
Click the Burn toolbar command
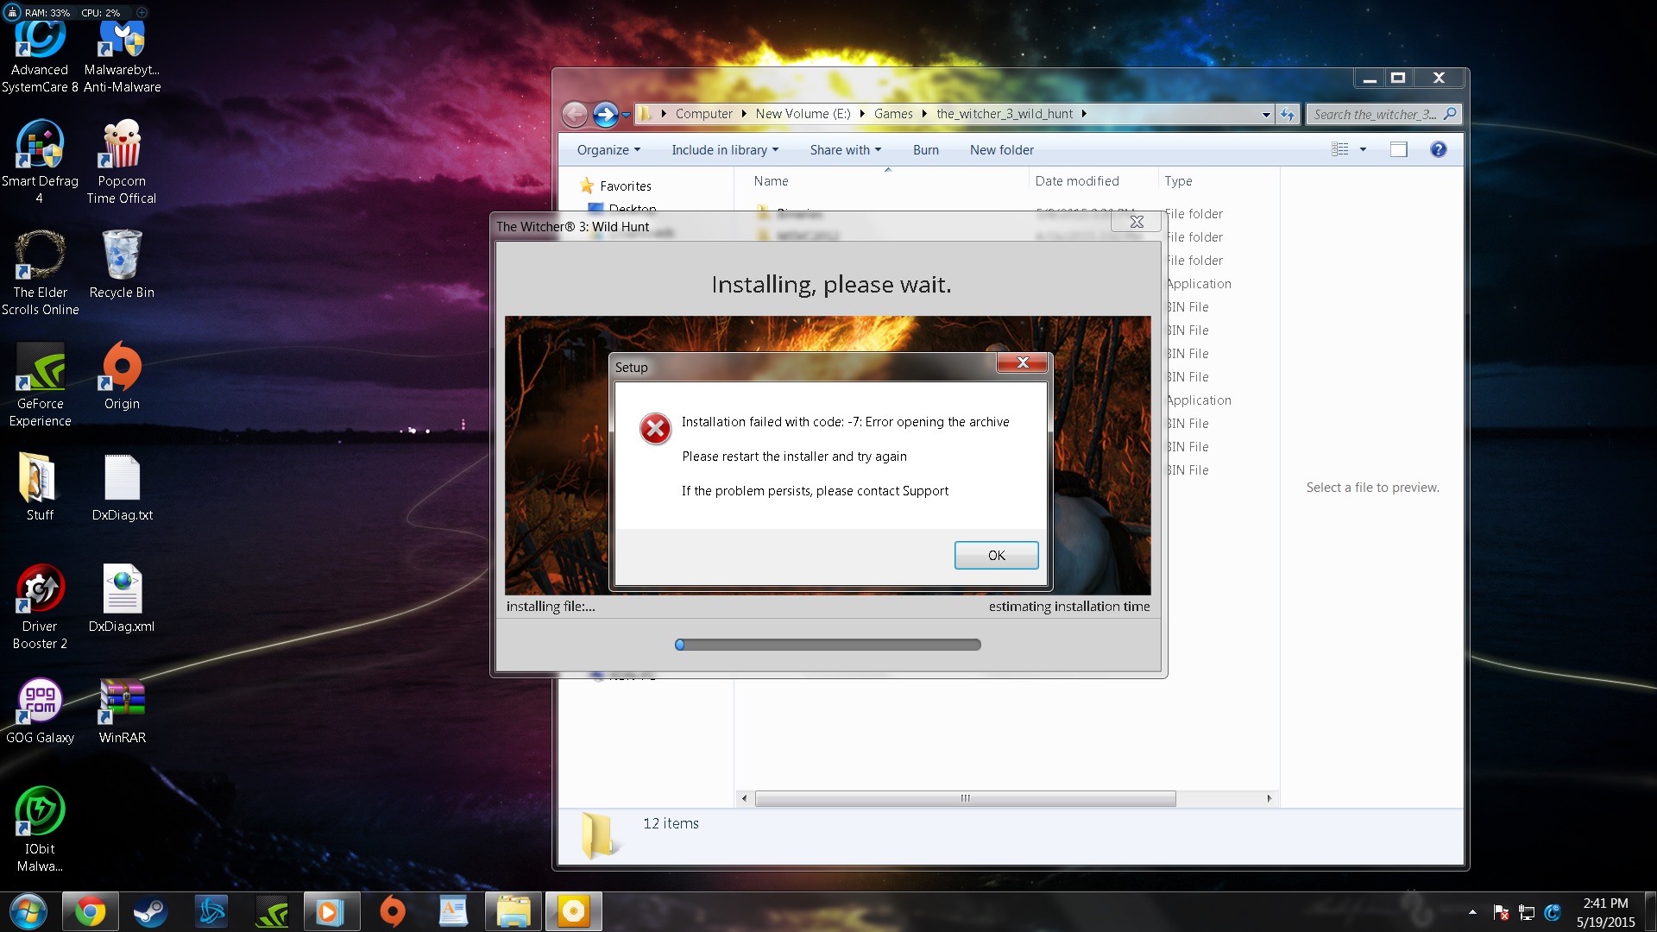pos(925,149)
